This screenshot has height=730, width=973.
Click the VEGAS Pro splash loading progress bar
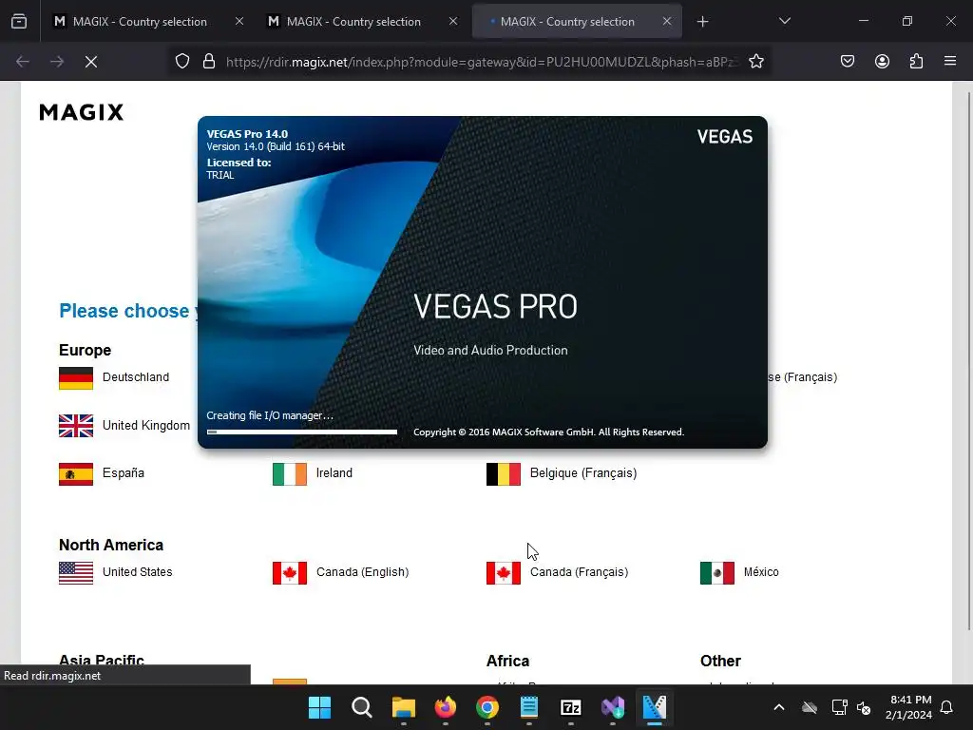coord(302,432)
